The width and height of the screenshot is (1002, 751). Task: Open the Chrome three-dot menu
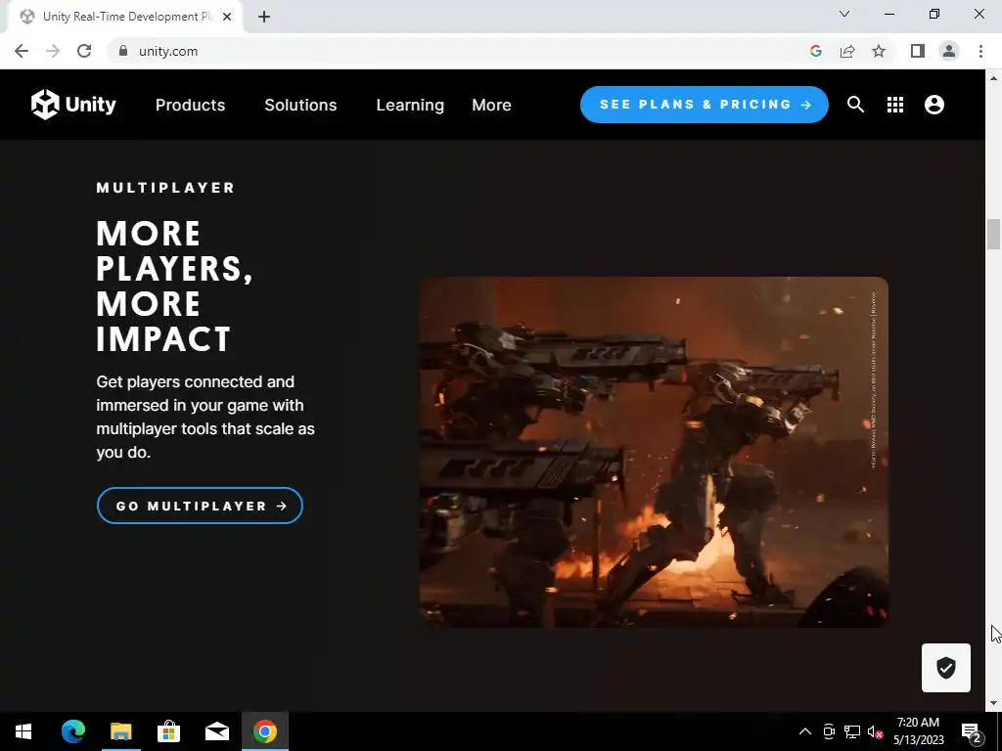tap(980, 51)
